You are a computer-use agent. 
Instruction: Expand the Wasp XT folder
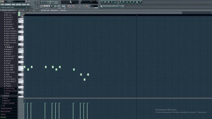7,100
